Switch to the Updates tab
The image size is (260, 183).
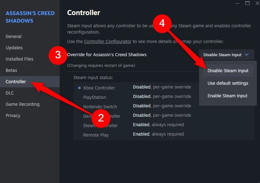pos(14,48)
